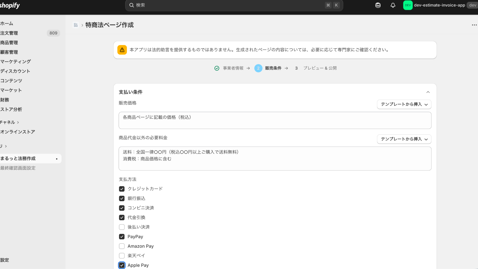This screenshot has height=269, width=478.
Task: Click the 販売価格 text input area
Action: (x=275, y=120)
